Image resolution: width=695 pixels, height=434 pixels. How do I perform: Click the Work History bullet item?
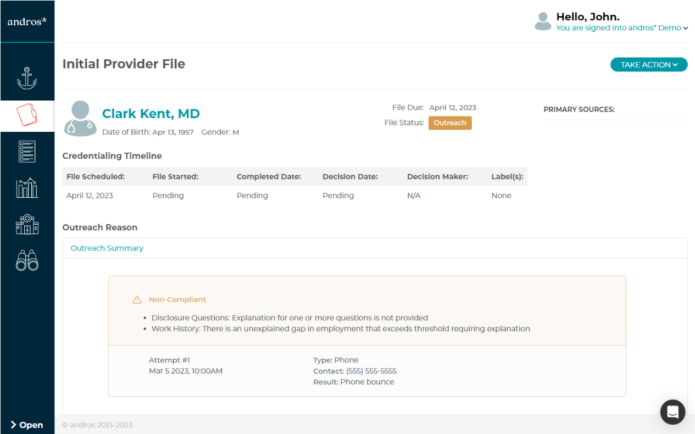pos(341,329)
